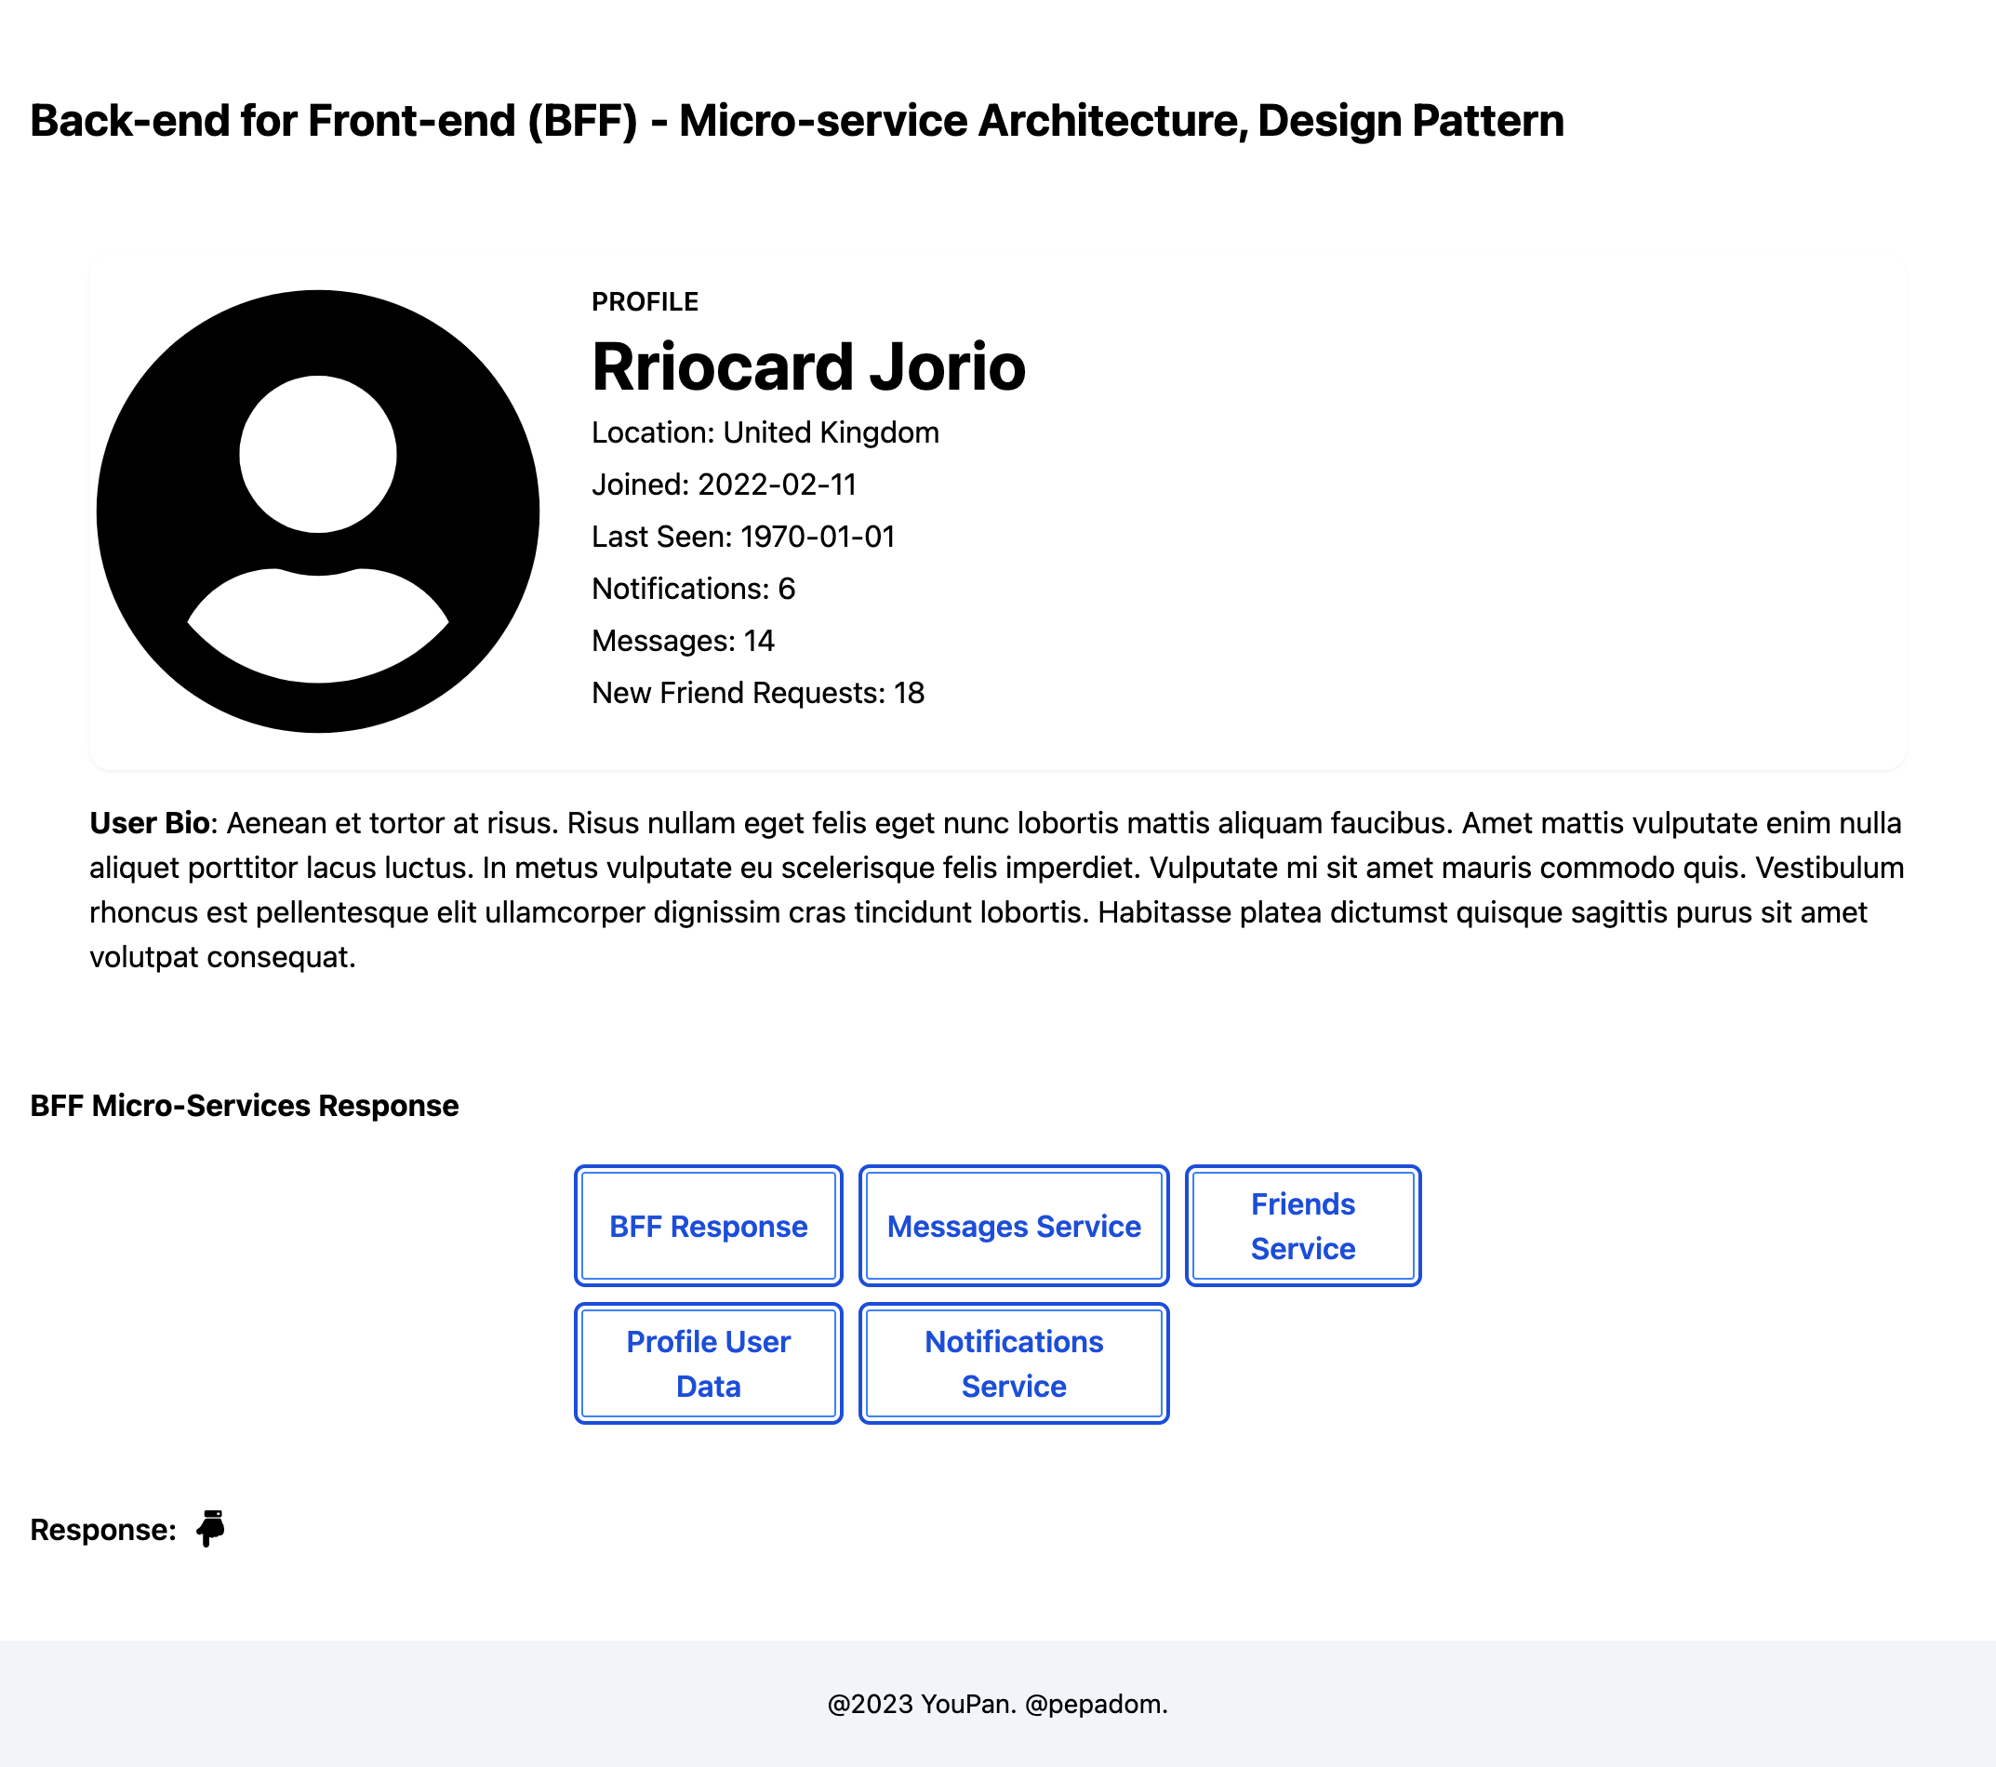Click the Profile User Data button
1996x1767 pixels.
(x=708, y=1363)
